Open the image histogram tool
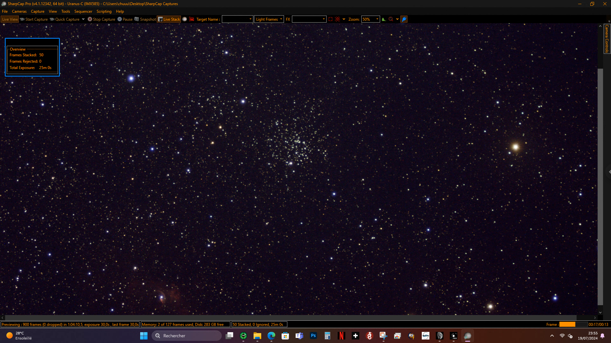The image size is (611, 343). pyautogui.click(x=384, y=19)
